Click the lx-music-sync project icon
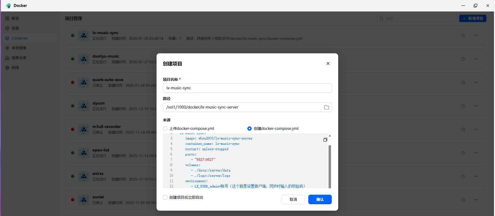The image size is (495, 216). tap(84, 35)
